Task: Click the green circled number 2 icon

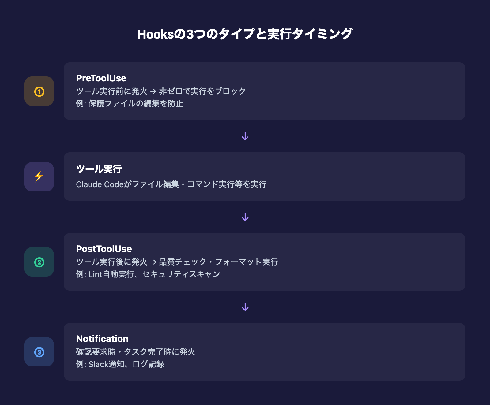Action: (x=39, y=262)
